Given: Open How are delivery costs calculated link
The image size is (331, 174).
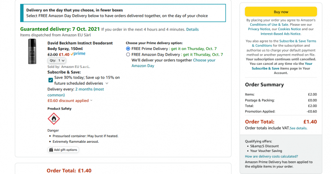Looking at the screenshot, I should pyautogui.click(x=271, y=156).
